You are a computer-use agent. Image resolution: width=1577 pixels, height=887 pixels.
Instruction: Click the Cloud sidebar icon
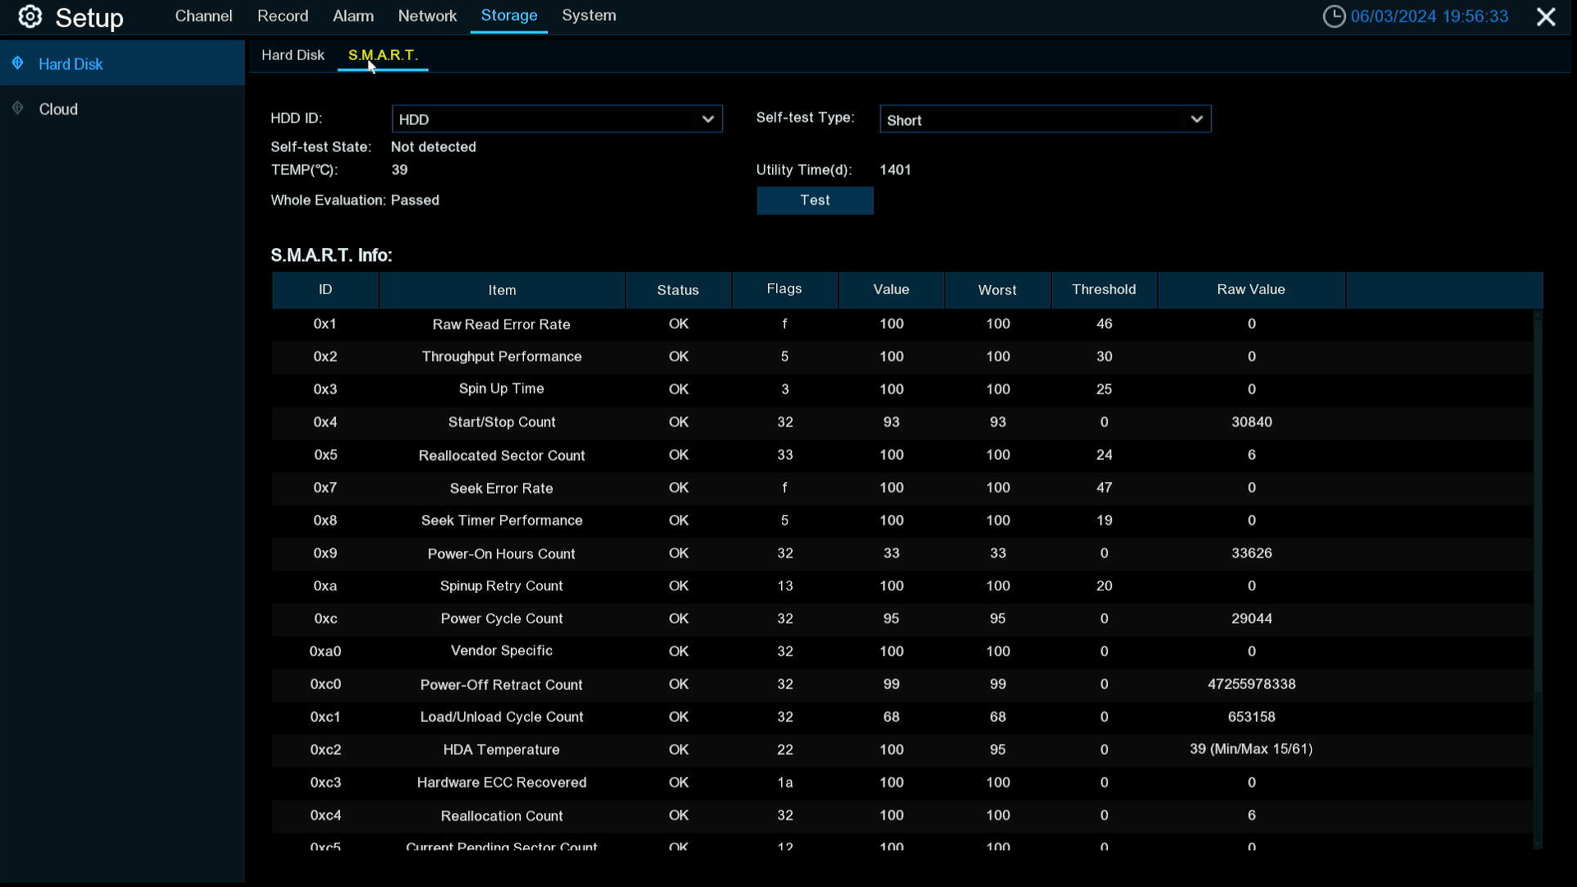click(x=17, y=108)
